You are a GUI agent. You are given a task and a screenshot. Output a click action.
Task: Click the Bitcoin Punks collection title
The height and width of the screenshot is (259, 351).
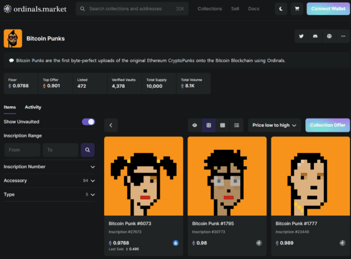[x=45, y=38]
